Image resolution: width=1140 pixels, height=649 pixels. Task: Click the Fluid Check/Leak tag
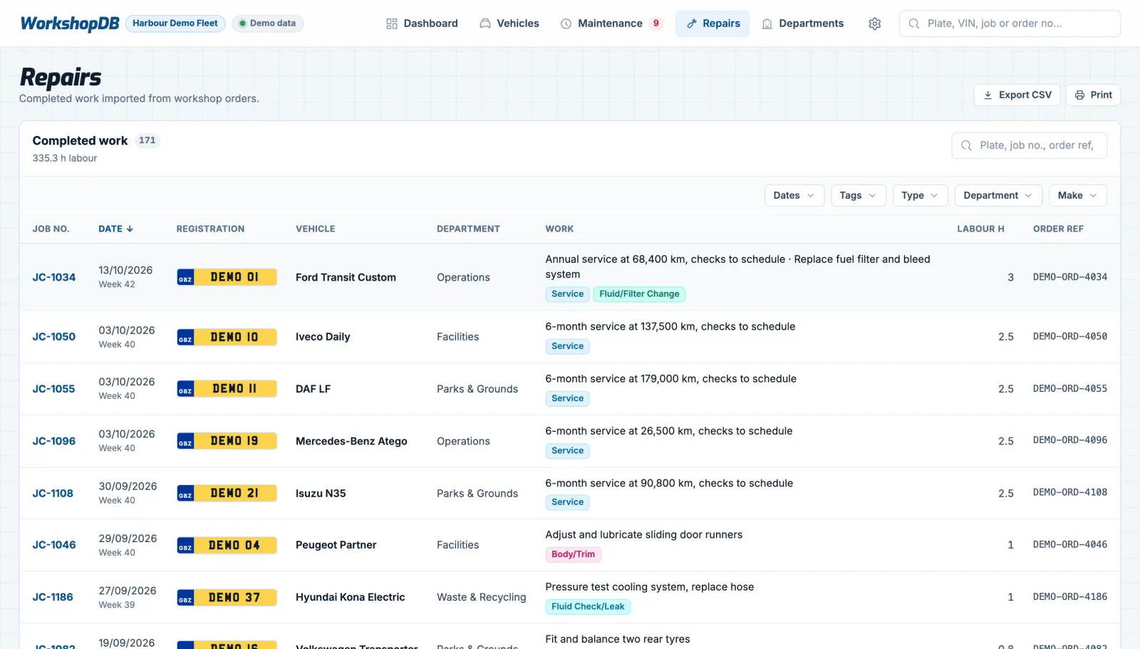pyautogui.click(x=588, y=607)
